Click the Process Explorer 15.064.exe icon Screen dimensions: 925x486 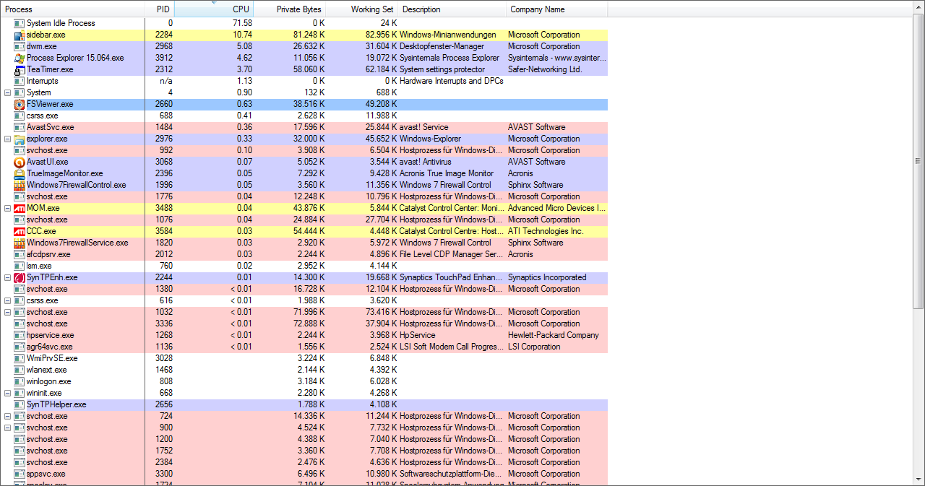point(20,58)
